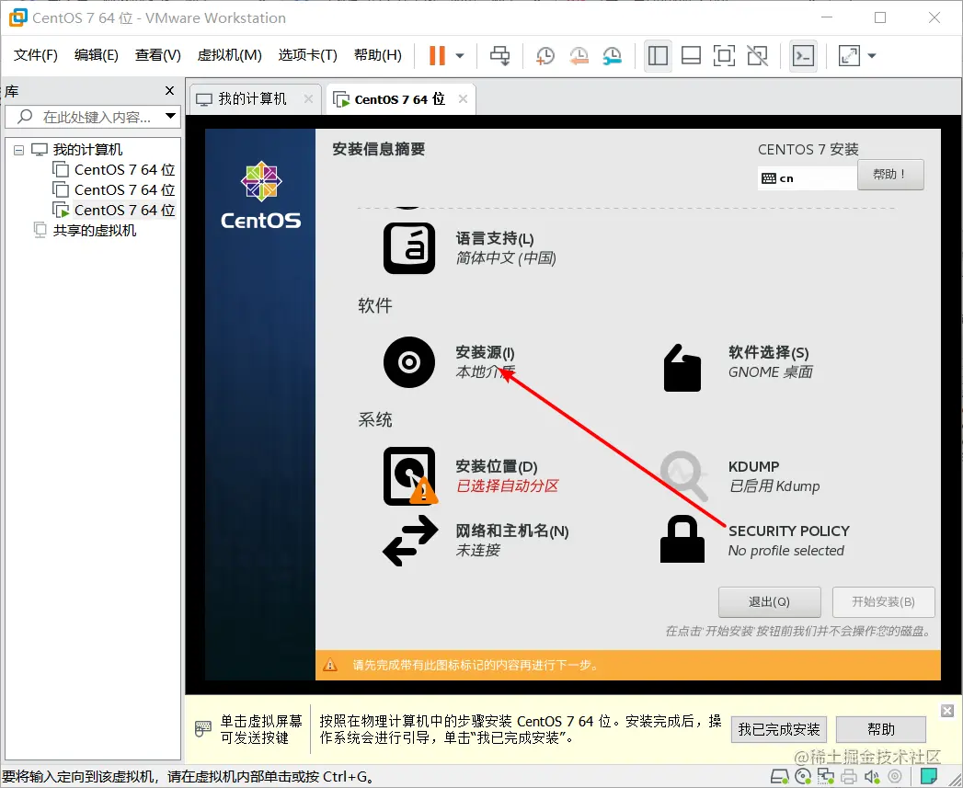Image resolution: width=963 pixels, height=788 pixels.
Task: Click the 已启用 Kdump status text
Action: tap(774, 485)
